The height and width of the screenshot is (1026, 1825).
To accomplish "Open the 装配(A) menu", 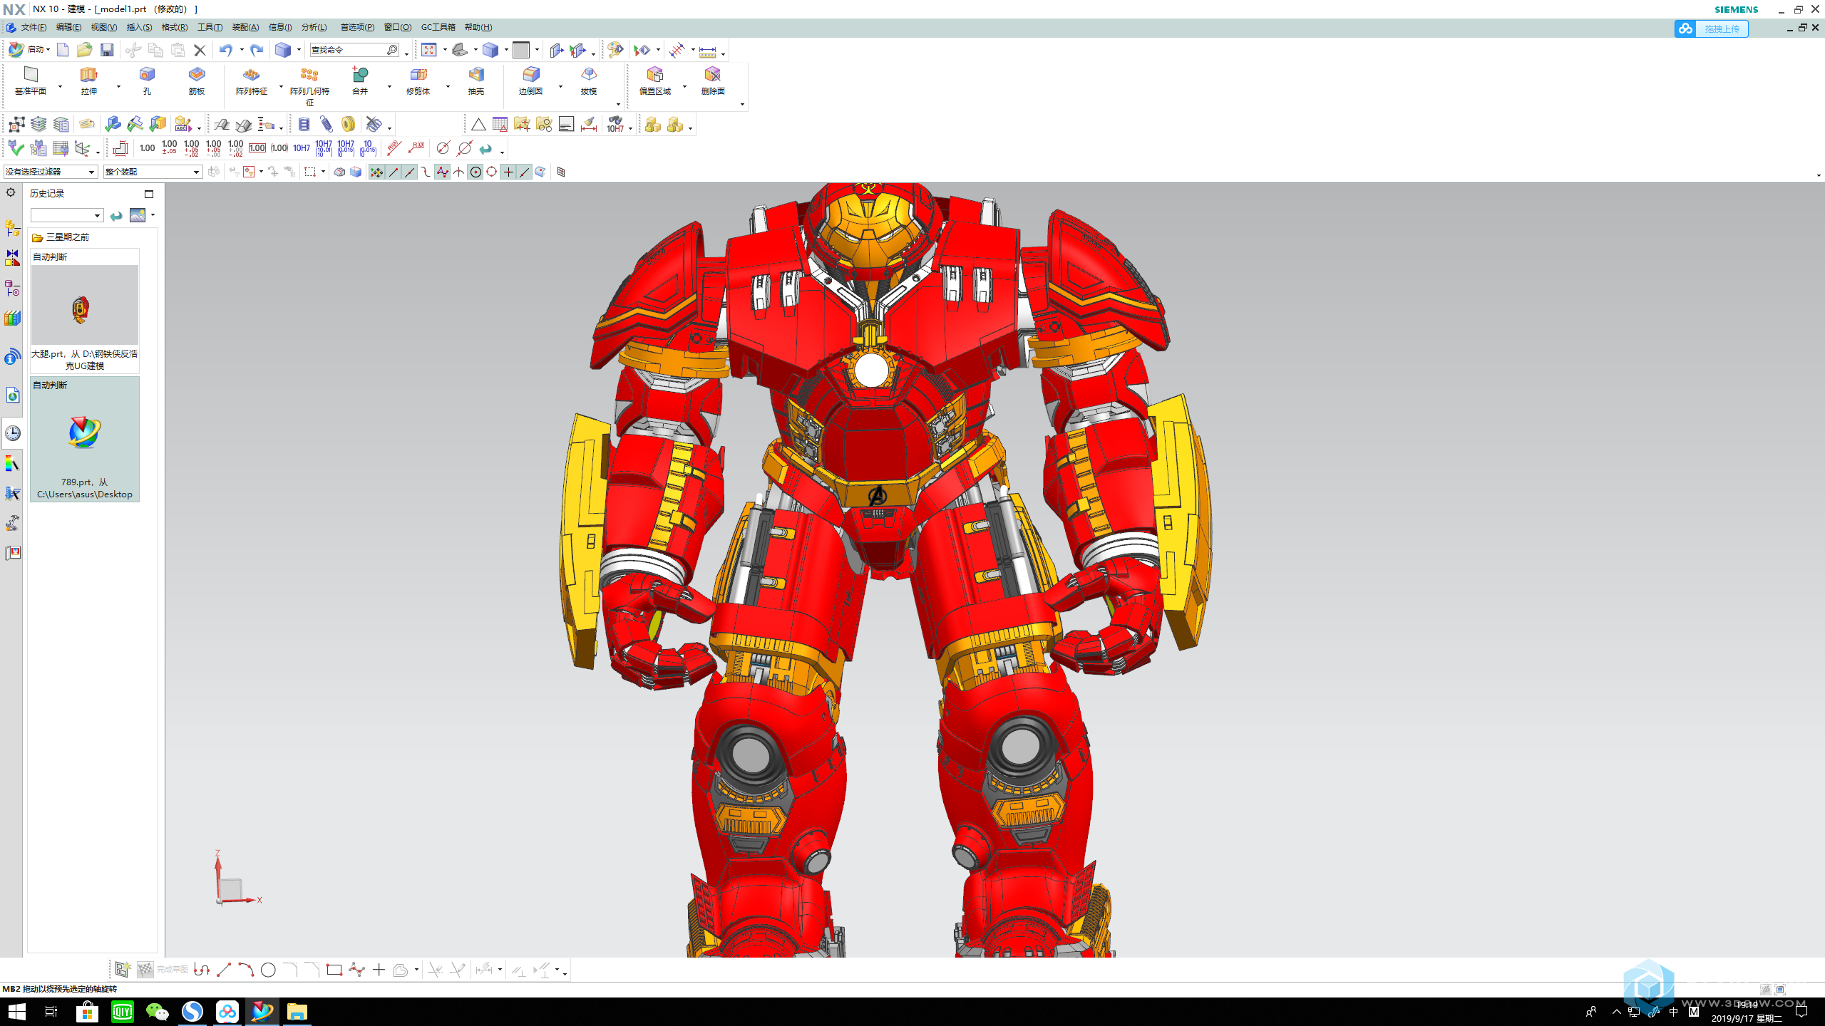I will click(245, 27).
